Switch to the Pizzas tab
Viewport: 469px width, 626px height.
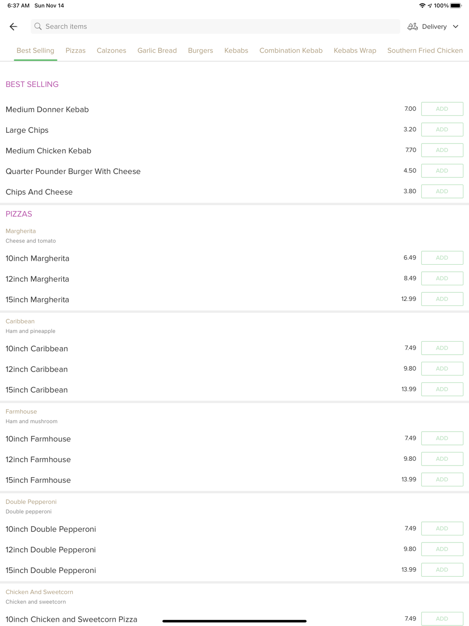(76, 51)
